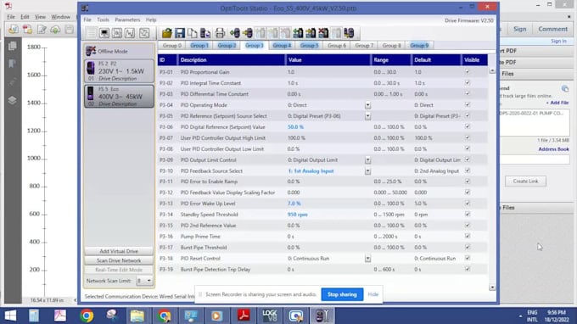
Task: Click the 7.0 % PID Error Wake Up value
Action: pos(294,204)
